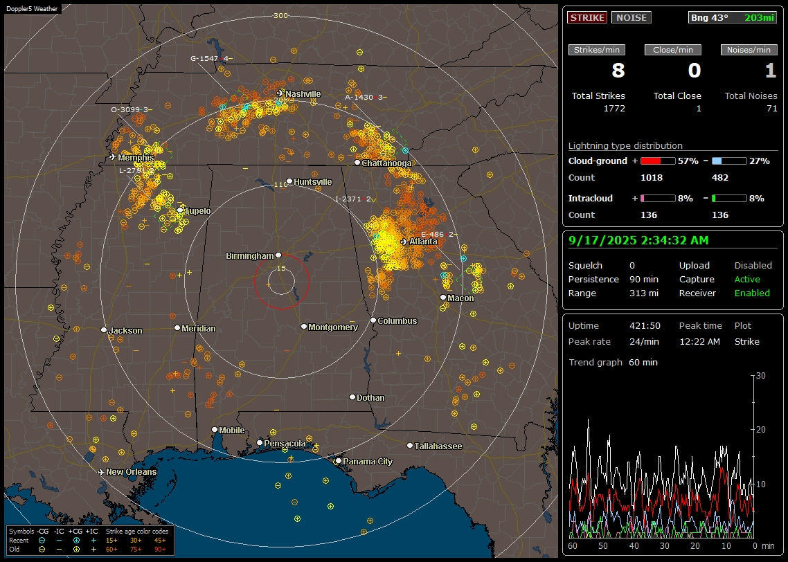Select the Chattanooga city dot

click(357, 162)
